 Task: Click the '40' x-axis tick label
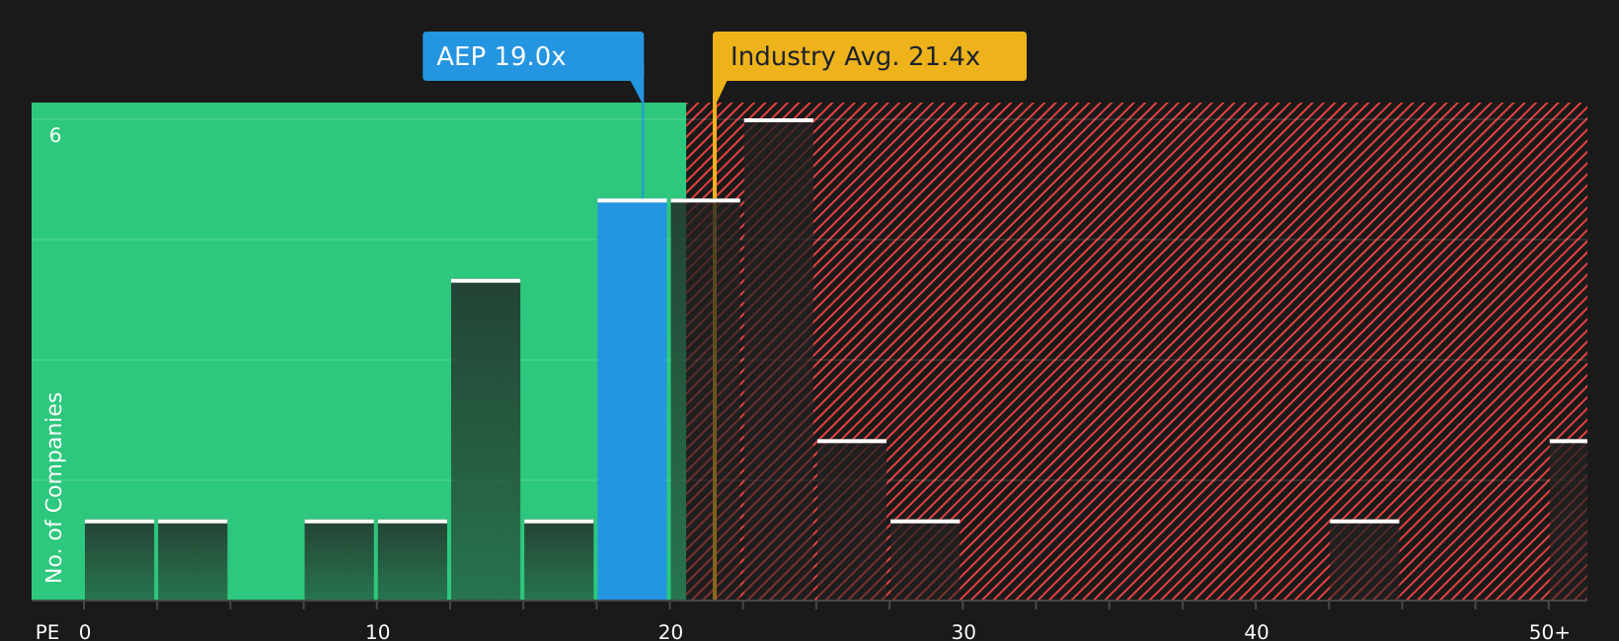point(1257,632)
